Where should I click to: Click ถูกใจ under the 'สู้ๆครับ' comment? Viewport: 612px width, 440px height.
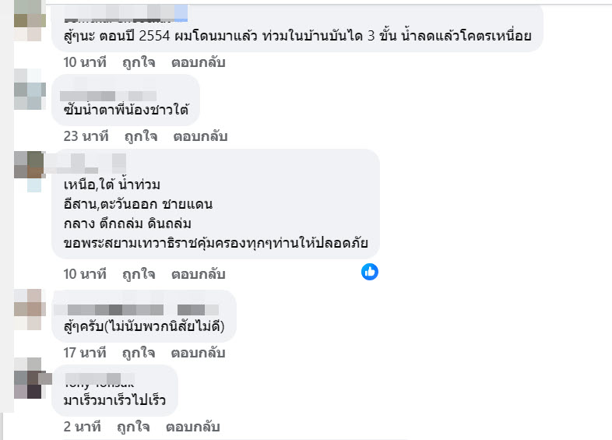[139, 352]
